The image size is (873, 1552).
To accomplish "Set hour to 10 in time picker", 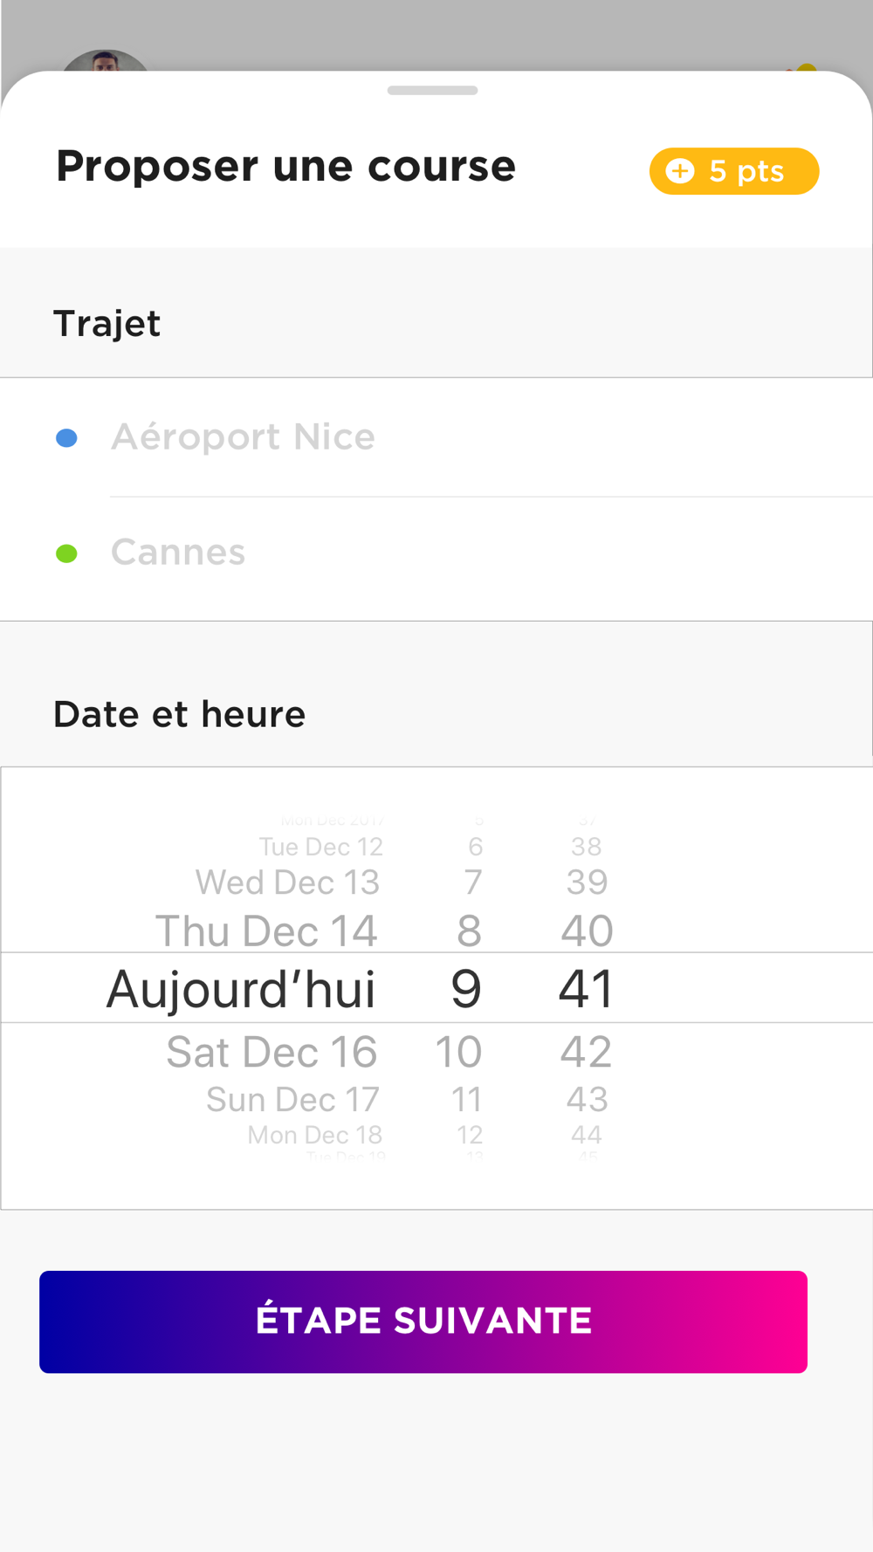I will [x=458, y=1052].
